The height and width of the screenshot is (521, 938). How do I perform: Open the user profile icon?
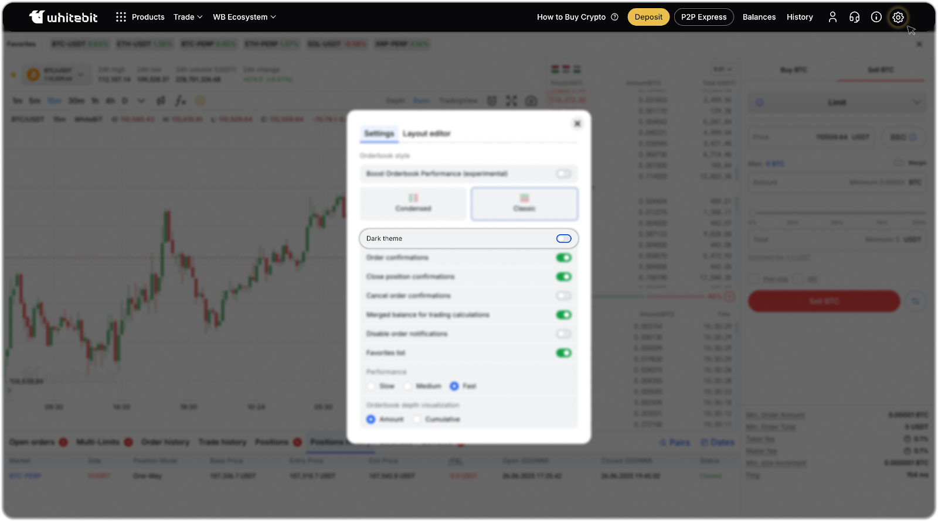(x=832, y=18)
